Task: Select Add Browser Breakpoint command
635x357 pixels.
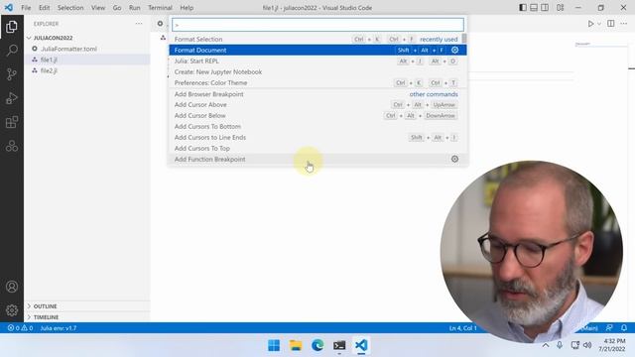Action: [x=317, y=94]
